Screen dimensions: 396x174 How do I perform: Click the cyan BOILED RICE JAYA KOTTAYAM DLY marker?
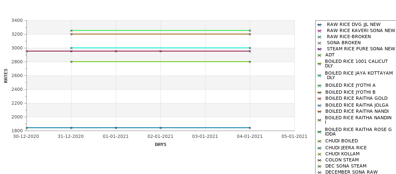coord(319,75)
